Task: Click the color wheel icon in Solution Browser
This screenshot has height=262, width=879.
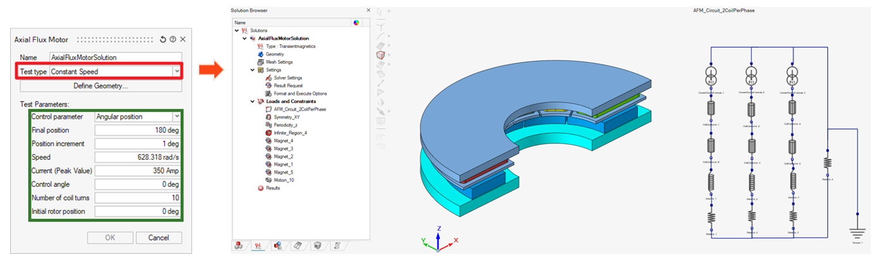Action: 356,22
